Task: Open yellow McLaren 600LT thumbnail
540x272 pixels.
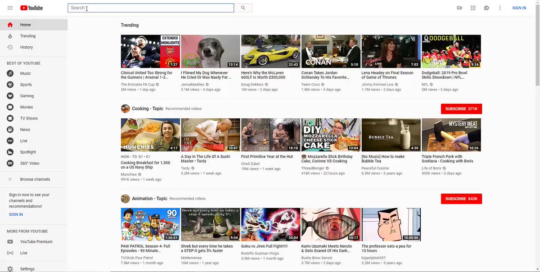Action: tap(270, 51)
